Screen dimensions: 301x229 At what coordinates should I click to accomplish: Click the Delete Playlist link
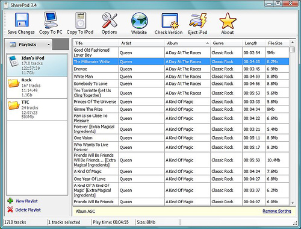(x=28, y=210)
